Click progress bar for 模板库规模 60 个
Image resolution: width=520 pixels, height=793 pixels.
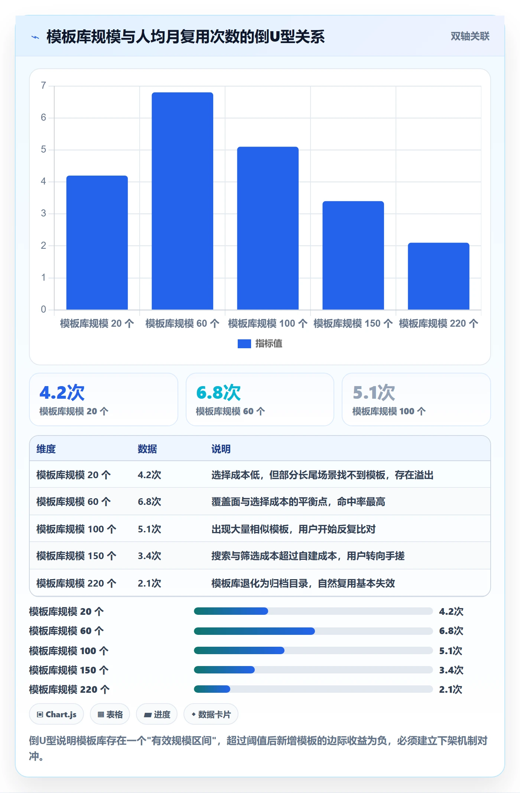313,631
